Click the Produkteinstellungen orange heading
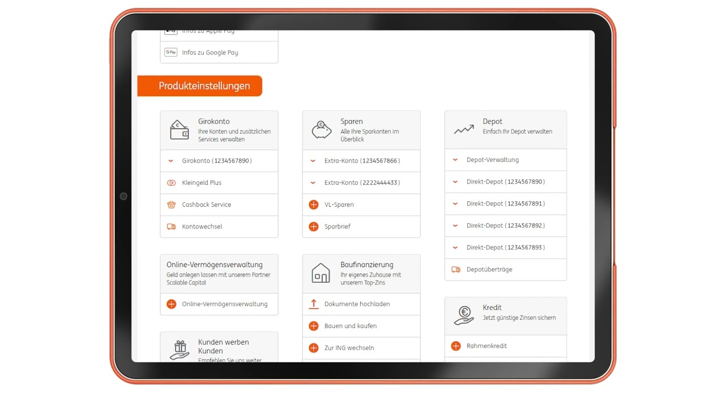 coord(200,86)
